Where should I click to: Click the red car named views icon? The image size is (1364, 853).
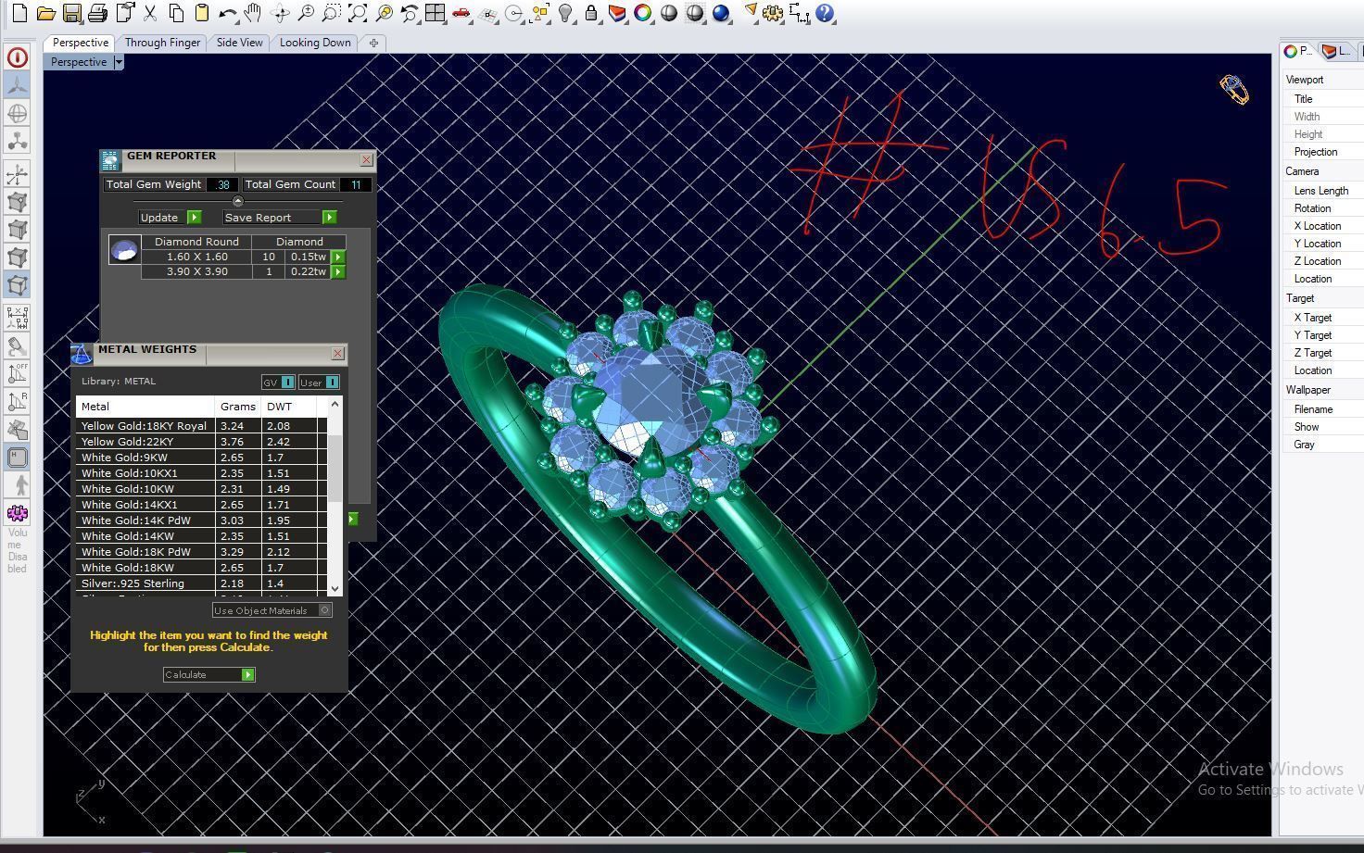tap(461, 14)
